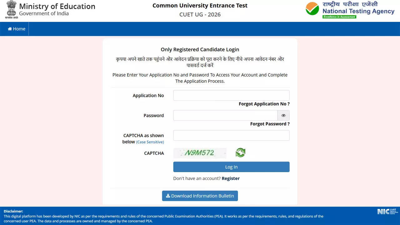
Task: Click the Application No input field
Action: [x=231, y=95]
